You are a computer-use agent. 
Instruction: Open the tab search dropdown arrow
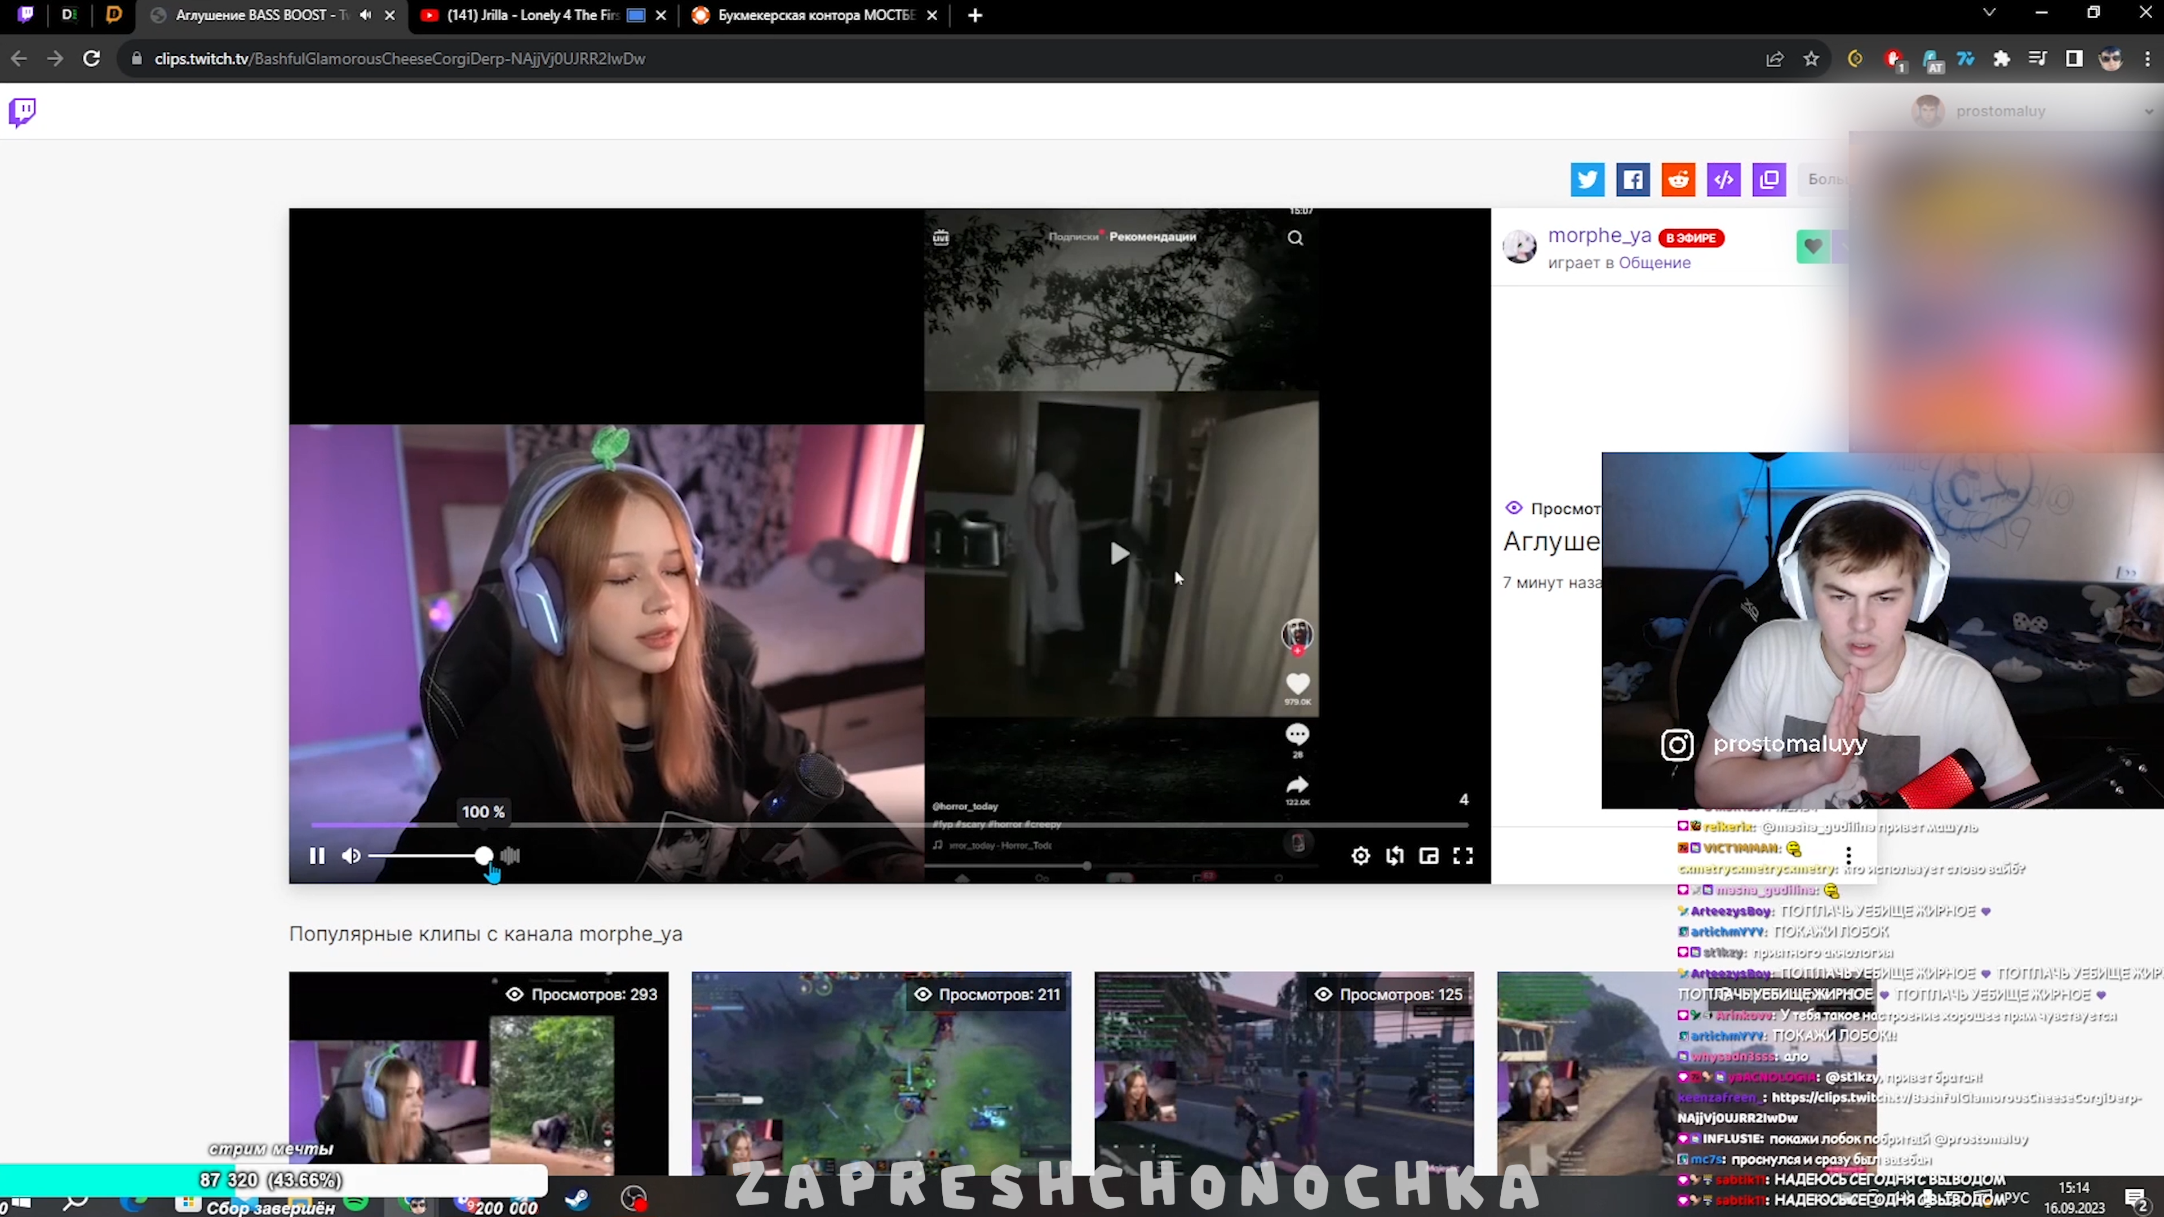tap(1988, 12)
